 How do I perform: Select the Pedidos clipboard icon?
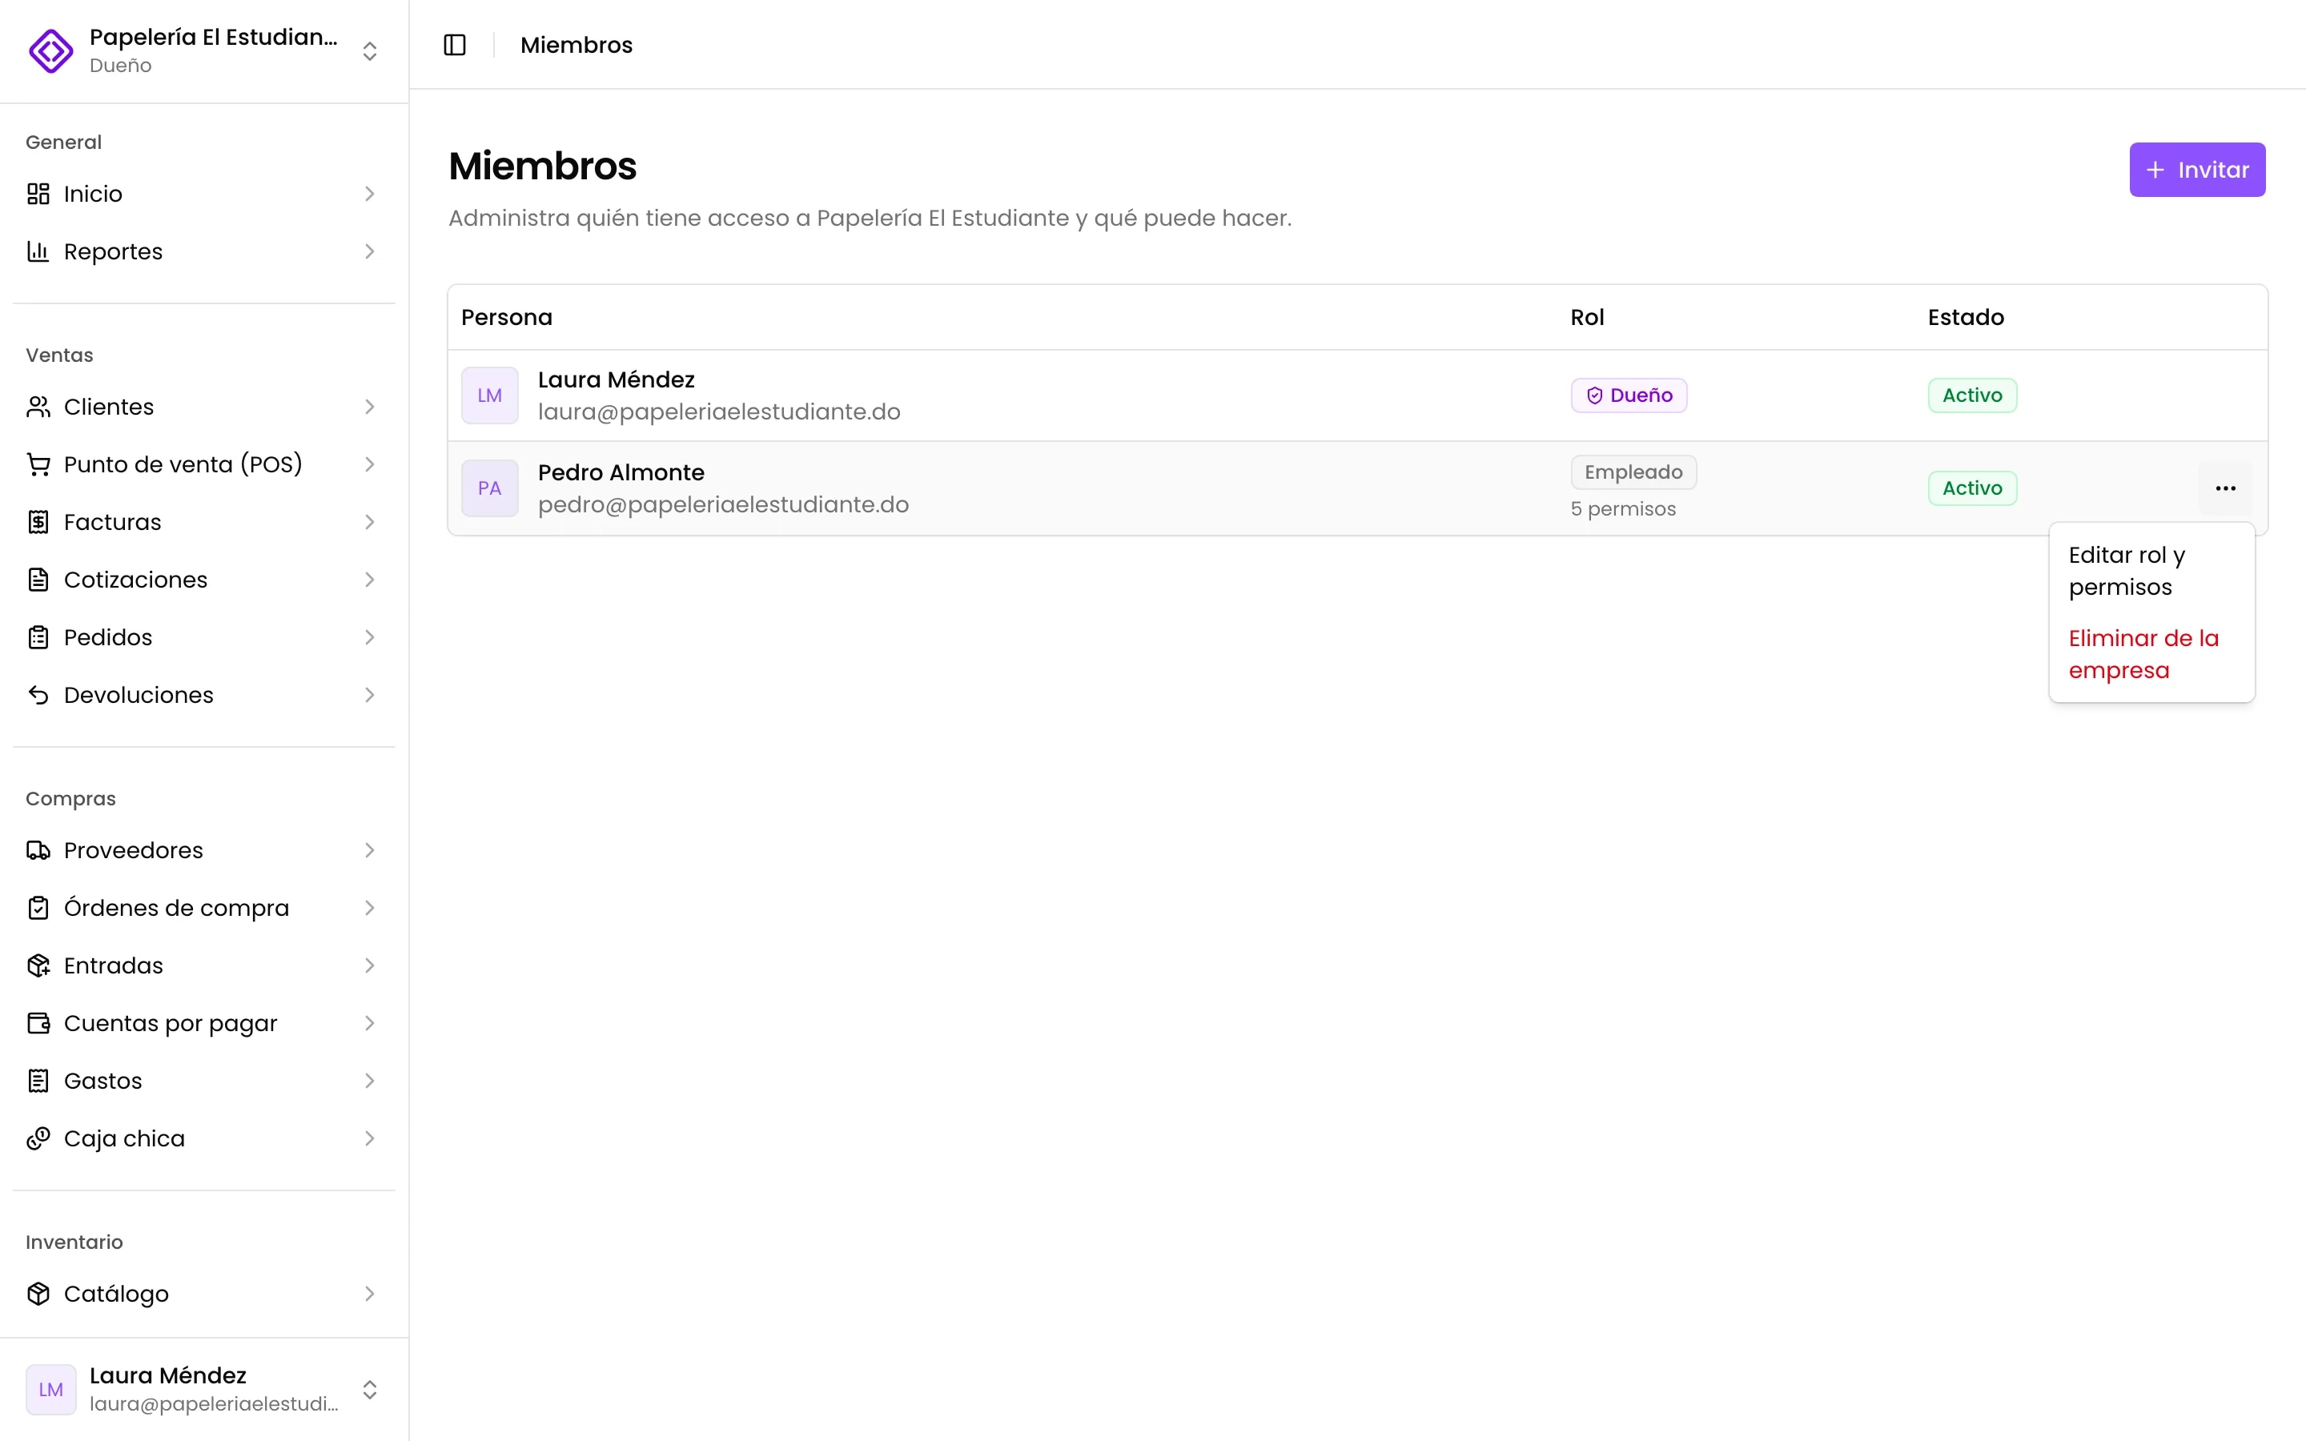38,637
